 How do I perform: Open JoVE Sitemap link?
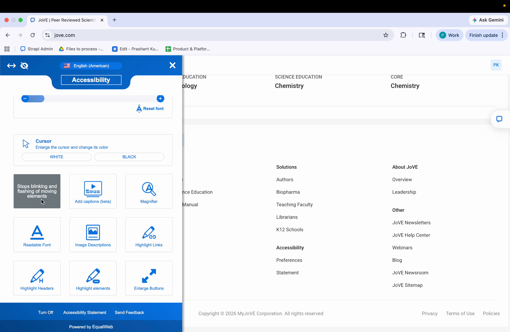pyautogui.click(x=407, y=285)
